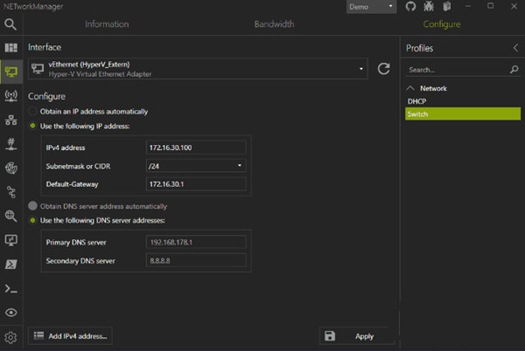The image size is (525, 351).
Task: Open the GitHub icon in title bar
Action: coord(411,7)
